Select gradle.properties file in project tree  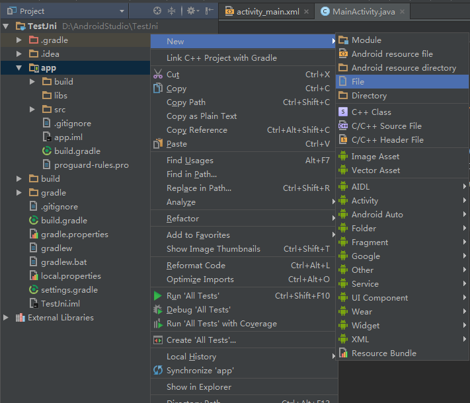pyautogui.click(x=74, y=235)
